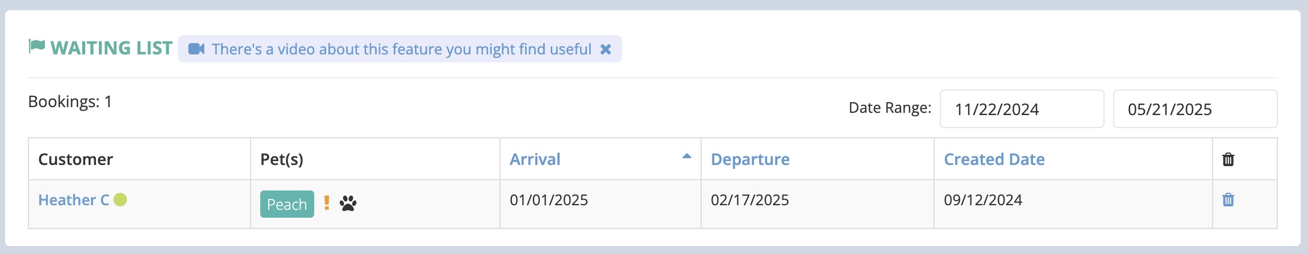Sort table by Departure column

coord(750,159)
